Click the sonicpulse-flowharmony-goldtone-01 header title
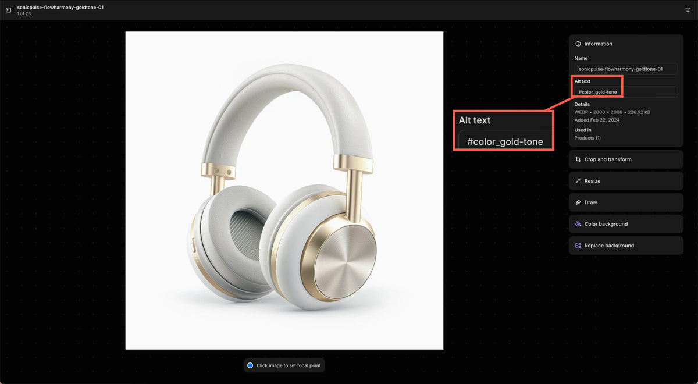The image size is (698, 384). pyautogui.click(x=60, y=8)
